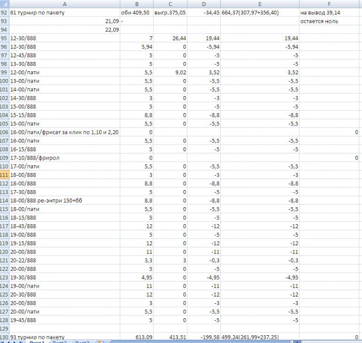Click cell '17-30/888'

coord(65,192)
